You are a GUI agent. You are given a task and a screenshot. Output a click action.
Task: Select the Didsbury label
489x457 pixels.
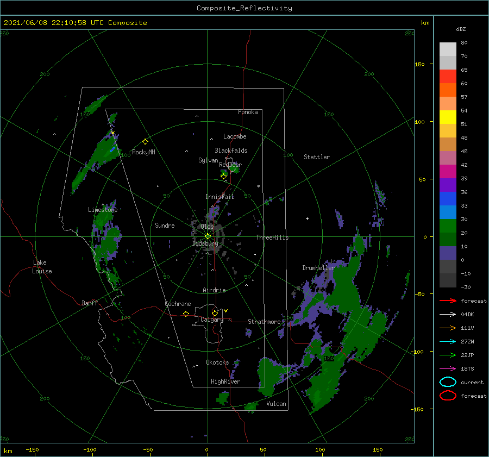click(x=205, y=243)
